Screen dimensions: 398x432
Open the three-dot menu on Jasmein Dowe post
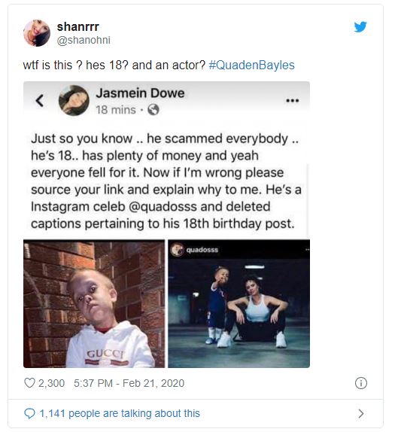tap(292, 101)
